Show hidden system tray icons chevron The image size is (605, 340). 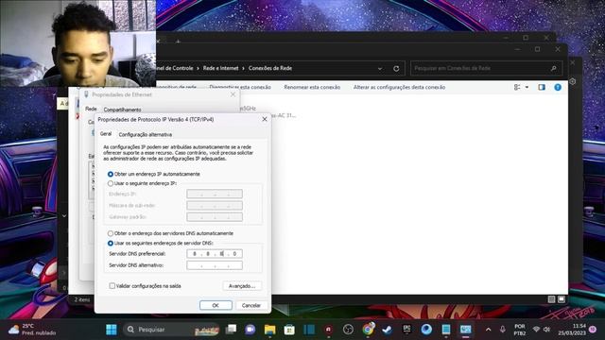coord(488,330)
